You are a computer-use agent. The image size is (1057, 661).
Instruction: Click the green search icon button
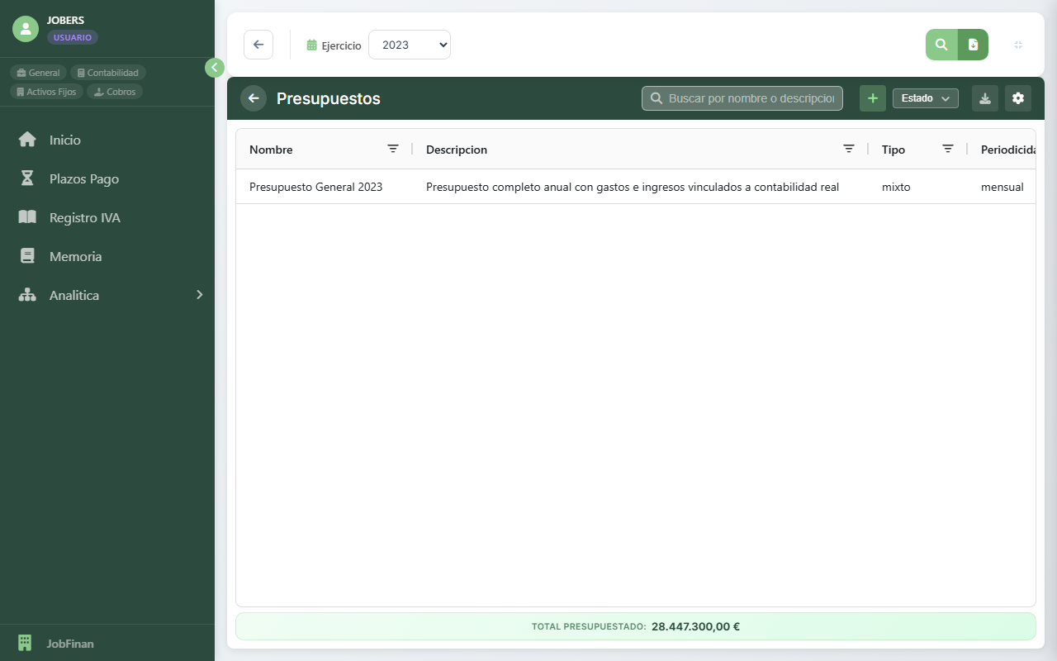[x=941, y=45]
